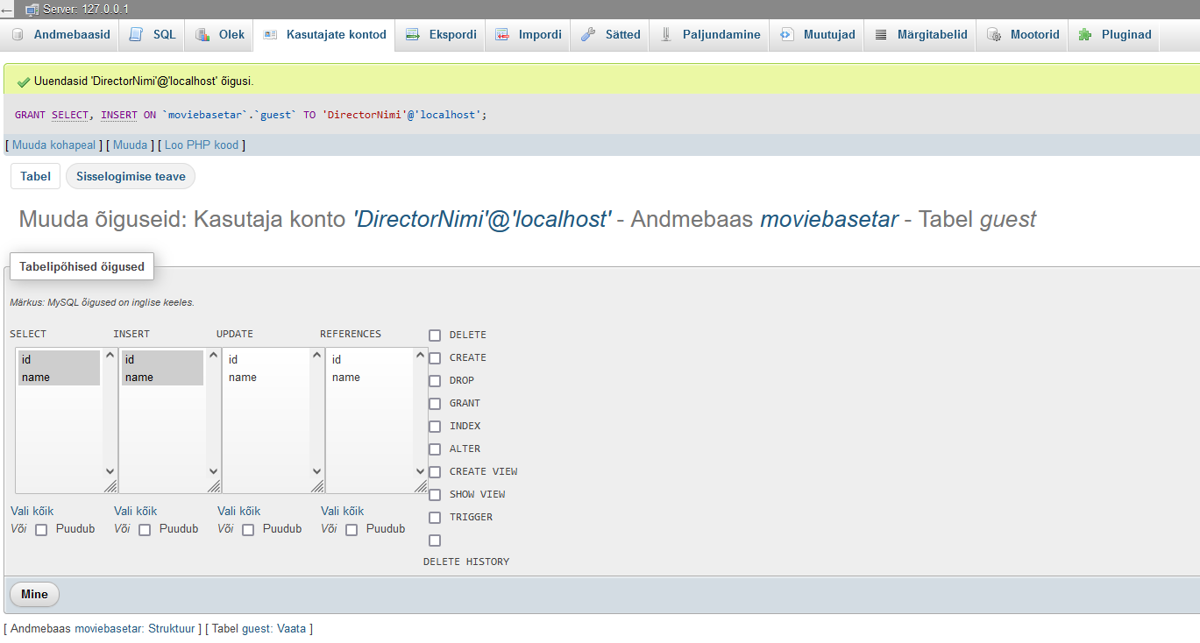Image resolution: width=1200 pixels, height=643 pixels.
Task: Select 'name' in the REFERENCES column list
Action: pos(346,378)
